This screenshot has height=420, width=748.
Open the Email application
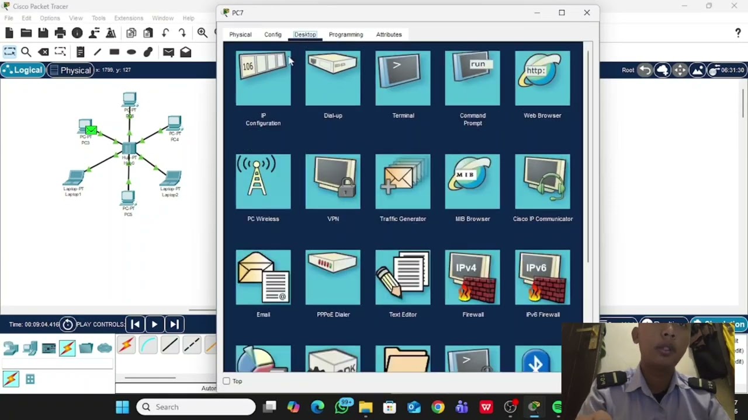click(x=263, y=277)
